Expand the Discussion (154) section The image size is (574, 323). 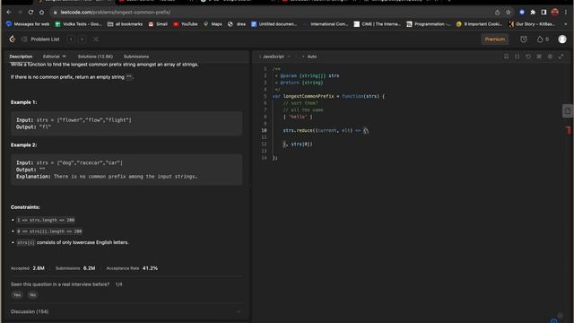tap(126, 311)
